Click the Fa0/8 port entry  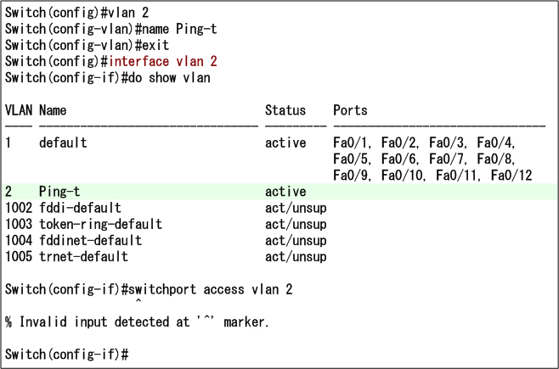495,159
